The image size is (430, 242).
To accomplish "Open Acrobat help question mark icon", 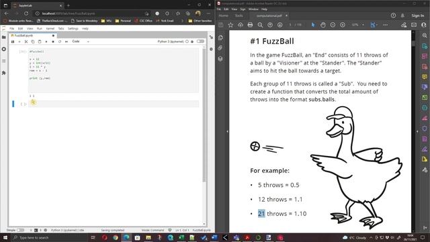I will pos(393,15).
